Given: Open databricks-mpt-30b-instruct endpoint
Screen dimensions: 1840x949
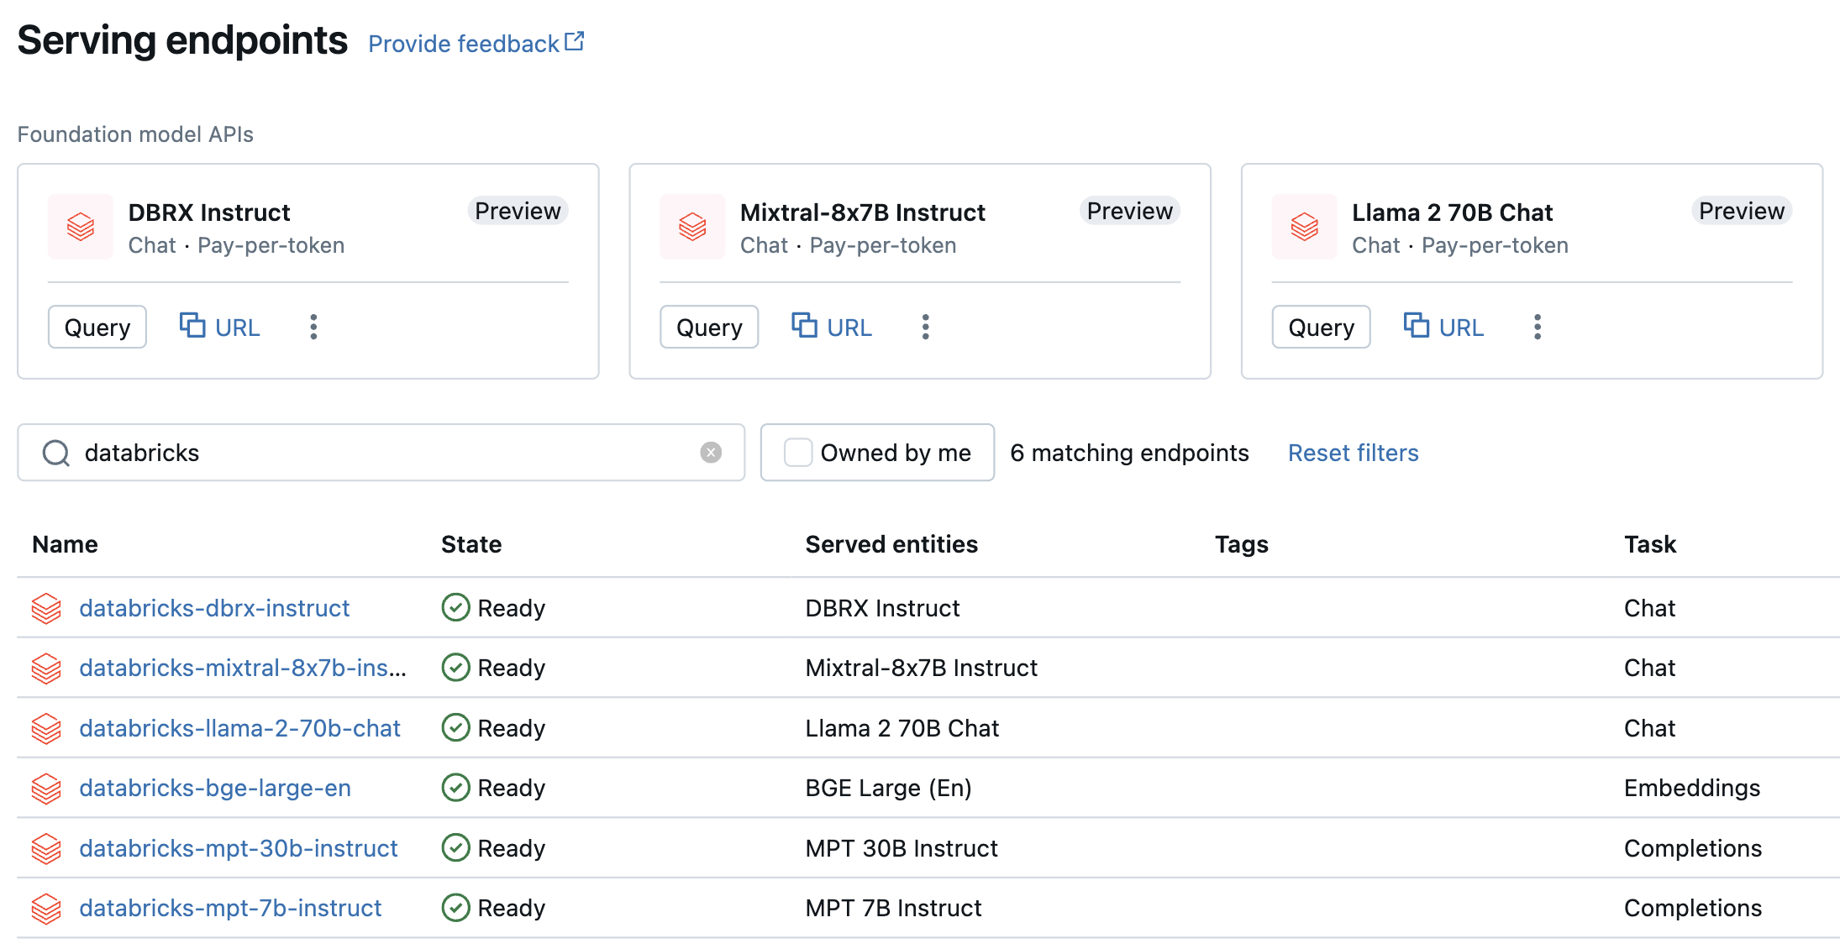Looking at the screenshot, I should pos(239,848).
